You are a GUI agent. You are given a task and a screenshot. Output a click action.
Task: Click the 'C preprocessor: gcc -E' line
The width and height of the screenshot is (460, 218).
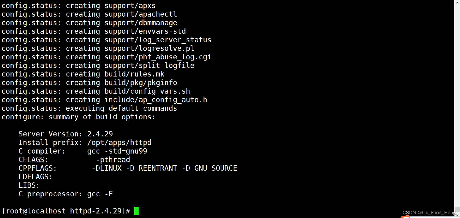pos(66,194)
